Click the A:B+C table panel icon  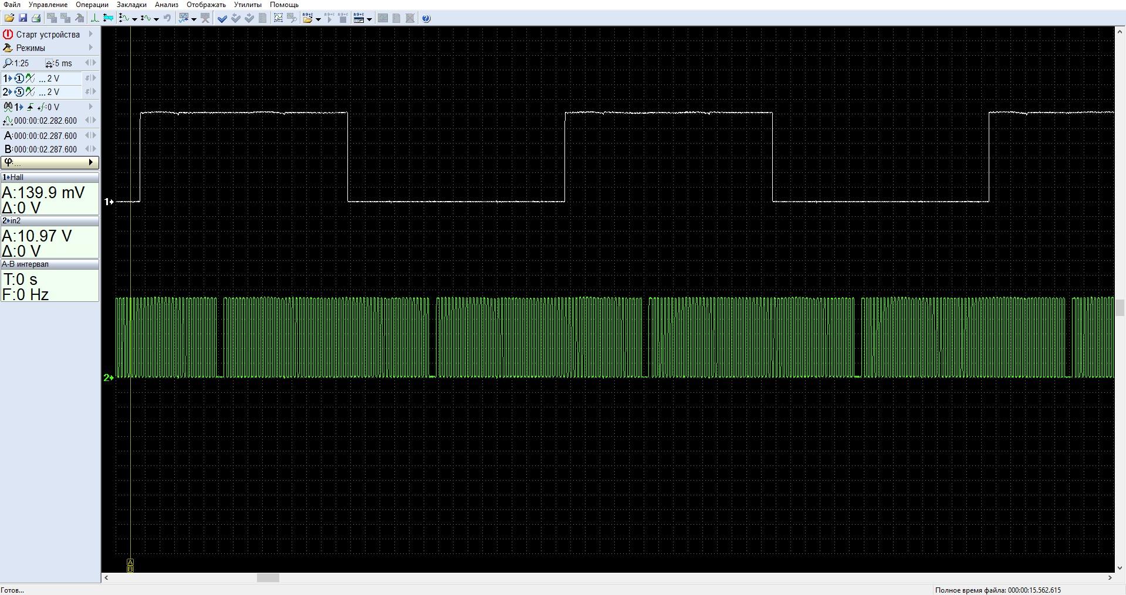[359, 18]
